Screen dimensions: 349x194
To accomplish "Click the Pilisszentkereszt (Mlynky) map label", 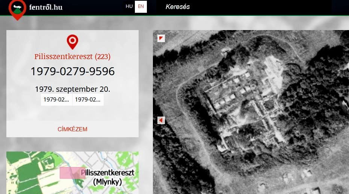I will tap(107, 177).
